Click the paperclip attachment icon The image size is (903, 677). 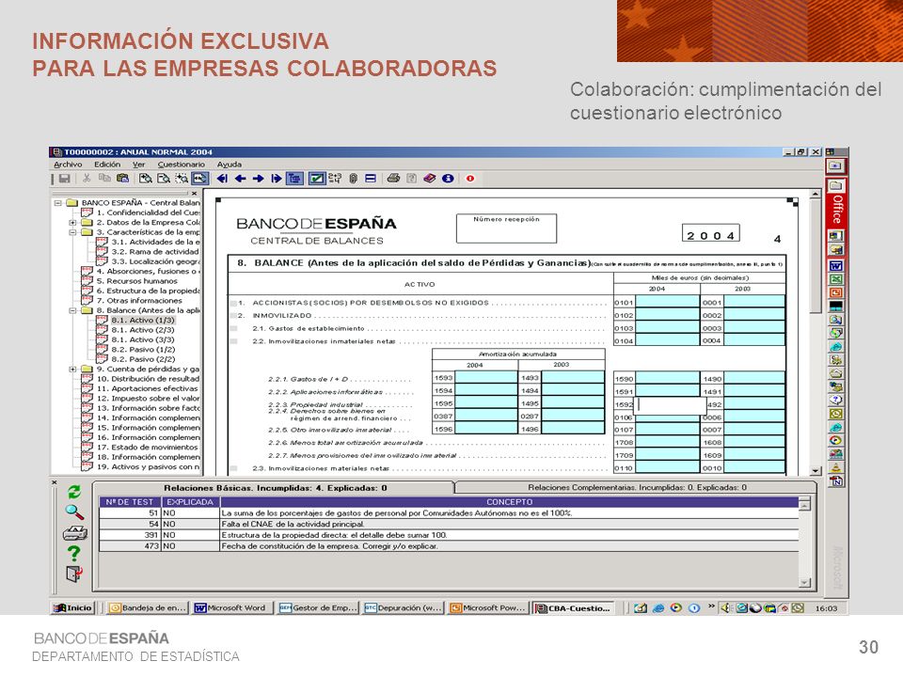tap(353, 179)
